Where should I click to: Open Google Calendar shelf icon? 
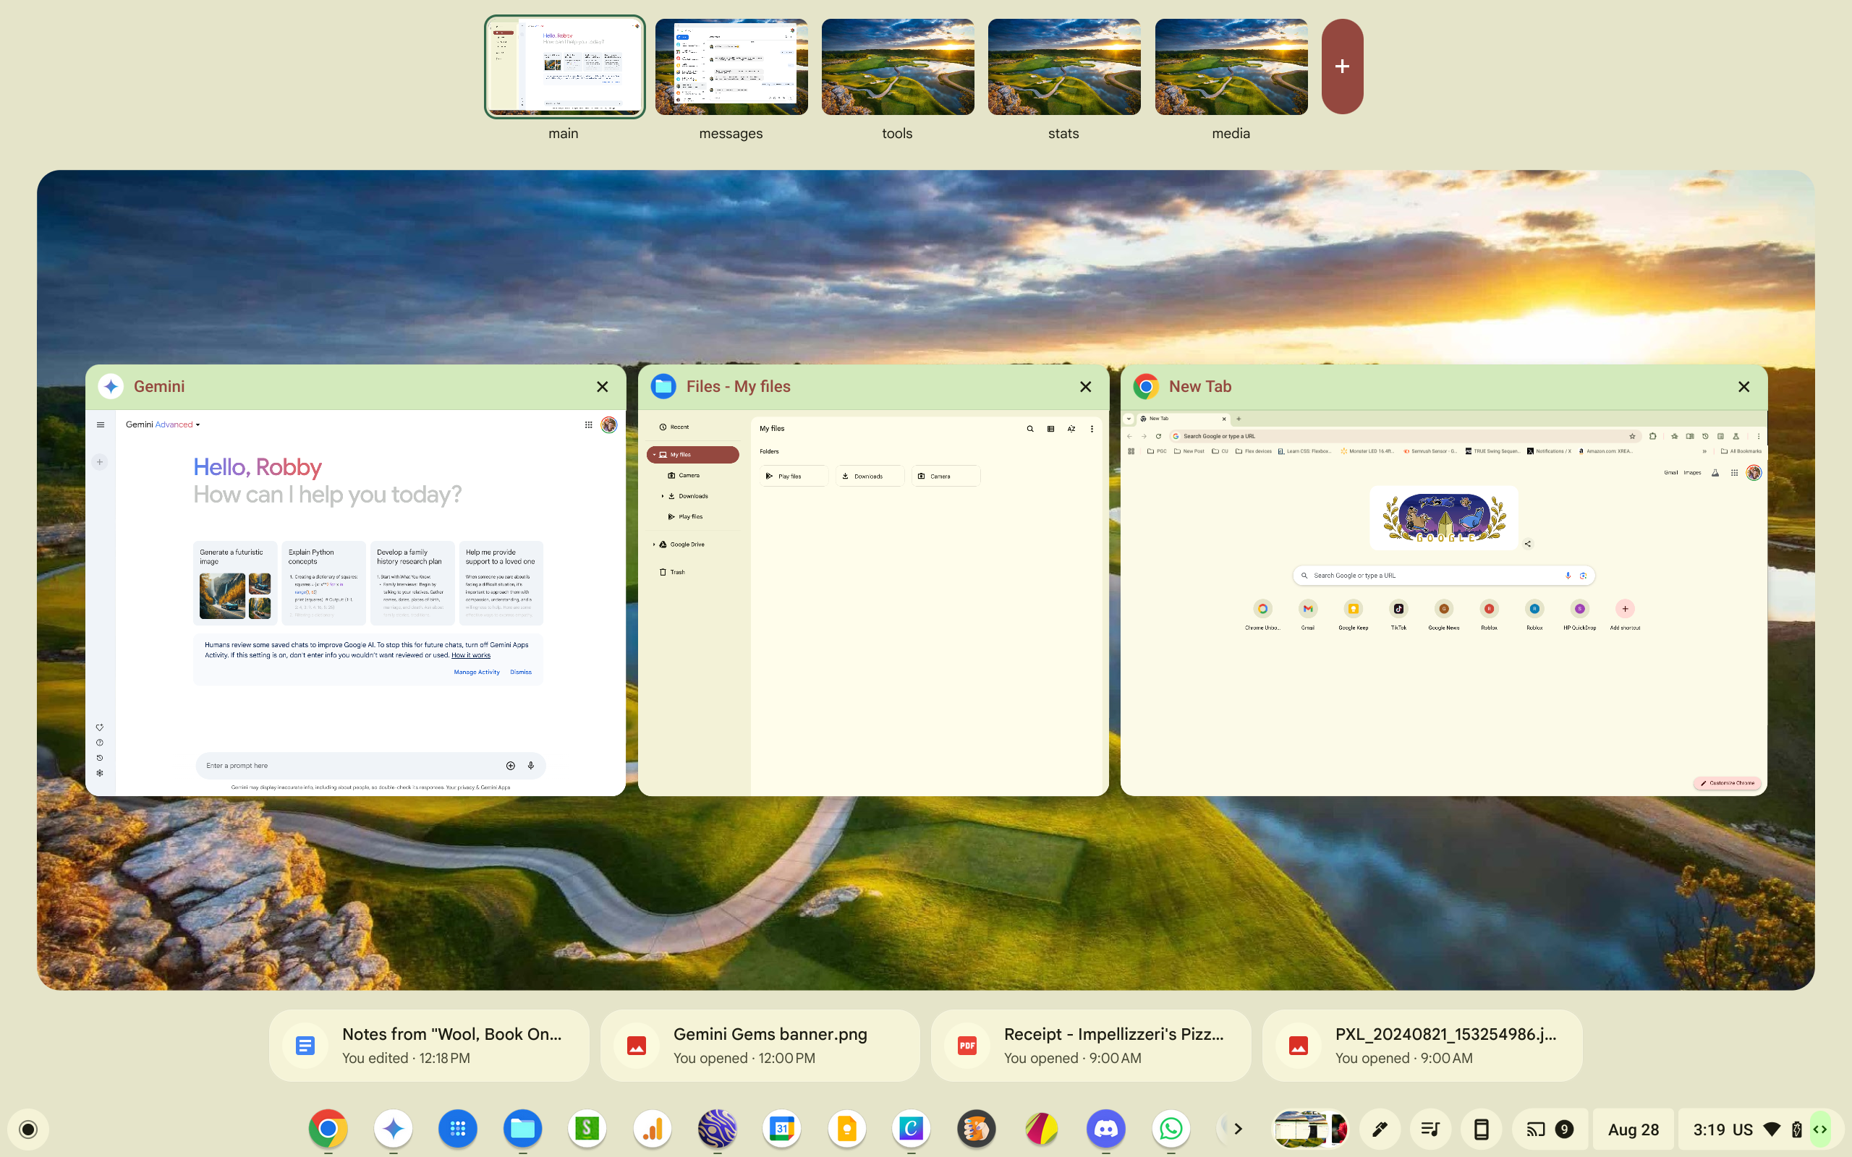781,1128
